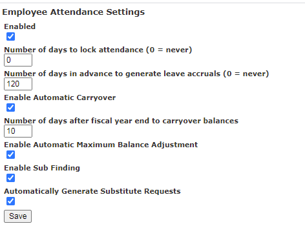Click Enable Automatic Maximum Balance Adjustment label
The width and height of the screenshot is (305, 246).
pos(101,145)
